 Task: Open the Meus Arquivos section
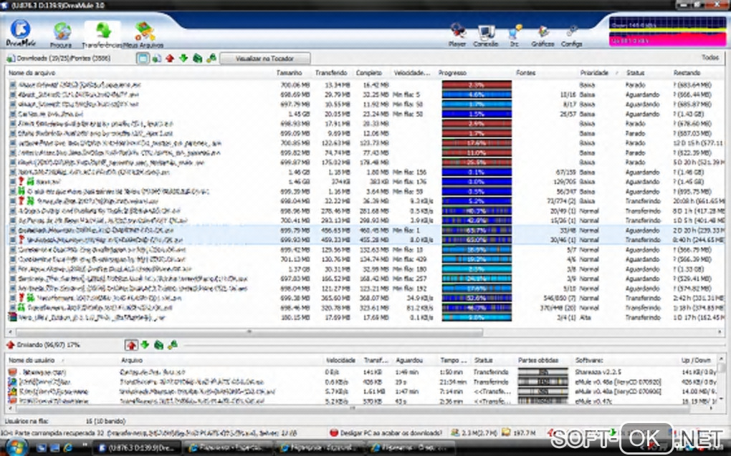click(x=144, y=34)
